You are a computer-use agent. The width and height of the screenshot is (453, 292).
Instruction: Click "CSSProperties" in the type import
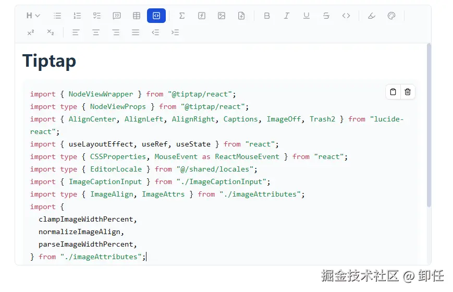[x=118, y=157]
